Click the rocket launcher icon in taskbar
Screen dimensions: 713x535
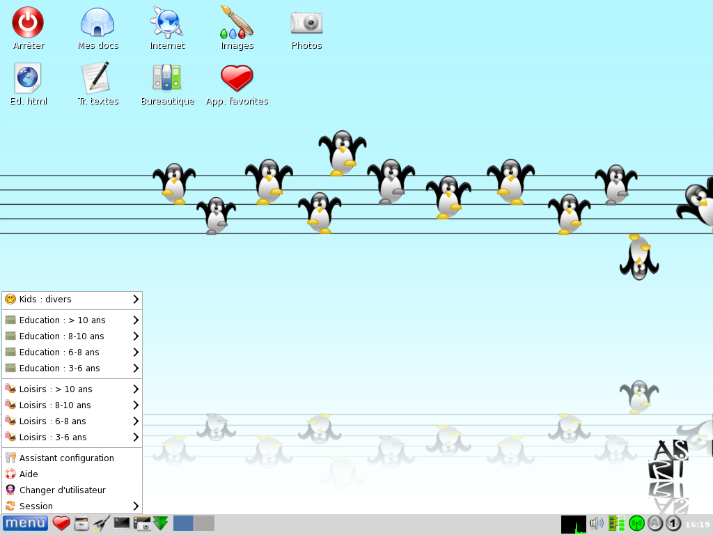point(102,523)
